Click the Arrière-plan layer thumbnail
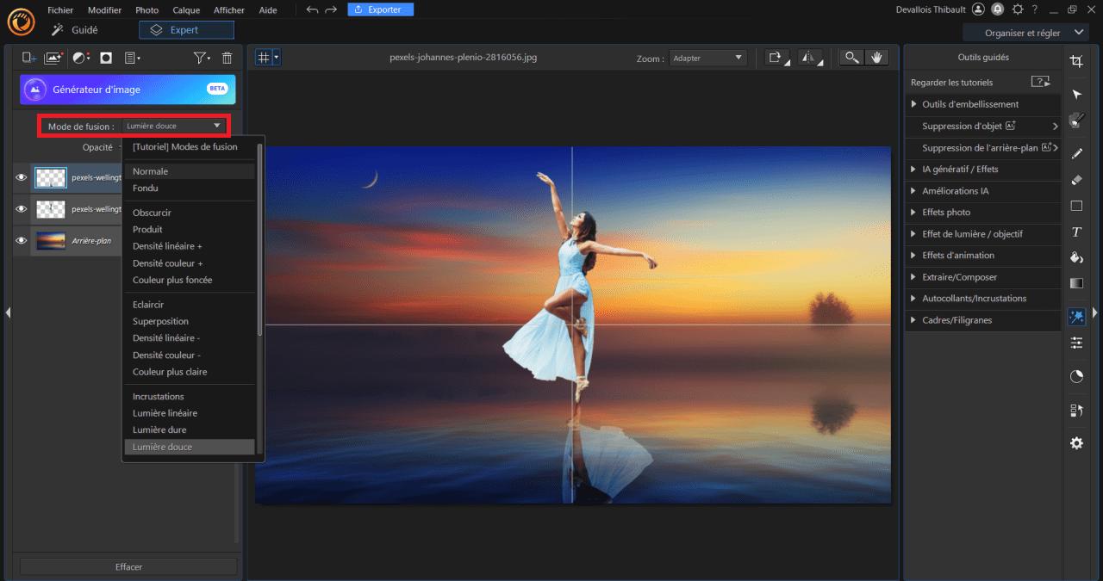The width and height of the screenshot is (1103, 581). (50, 241)
